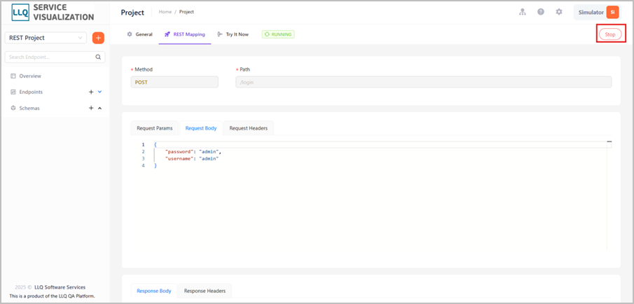
Task: Click the /login Path field
Action: click(424, 82)
